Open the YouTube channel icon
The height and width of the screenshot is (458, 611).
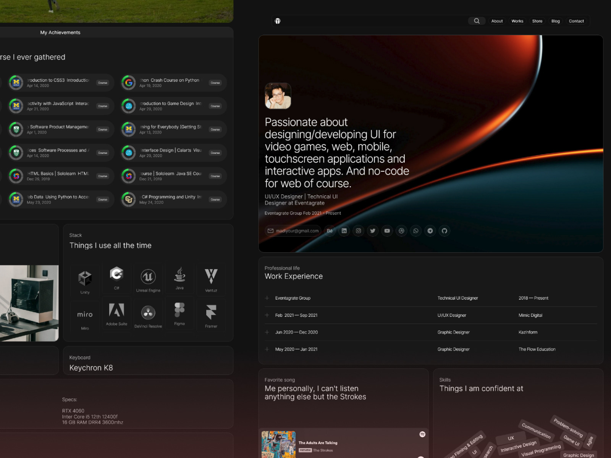click(387, 231)
